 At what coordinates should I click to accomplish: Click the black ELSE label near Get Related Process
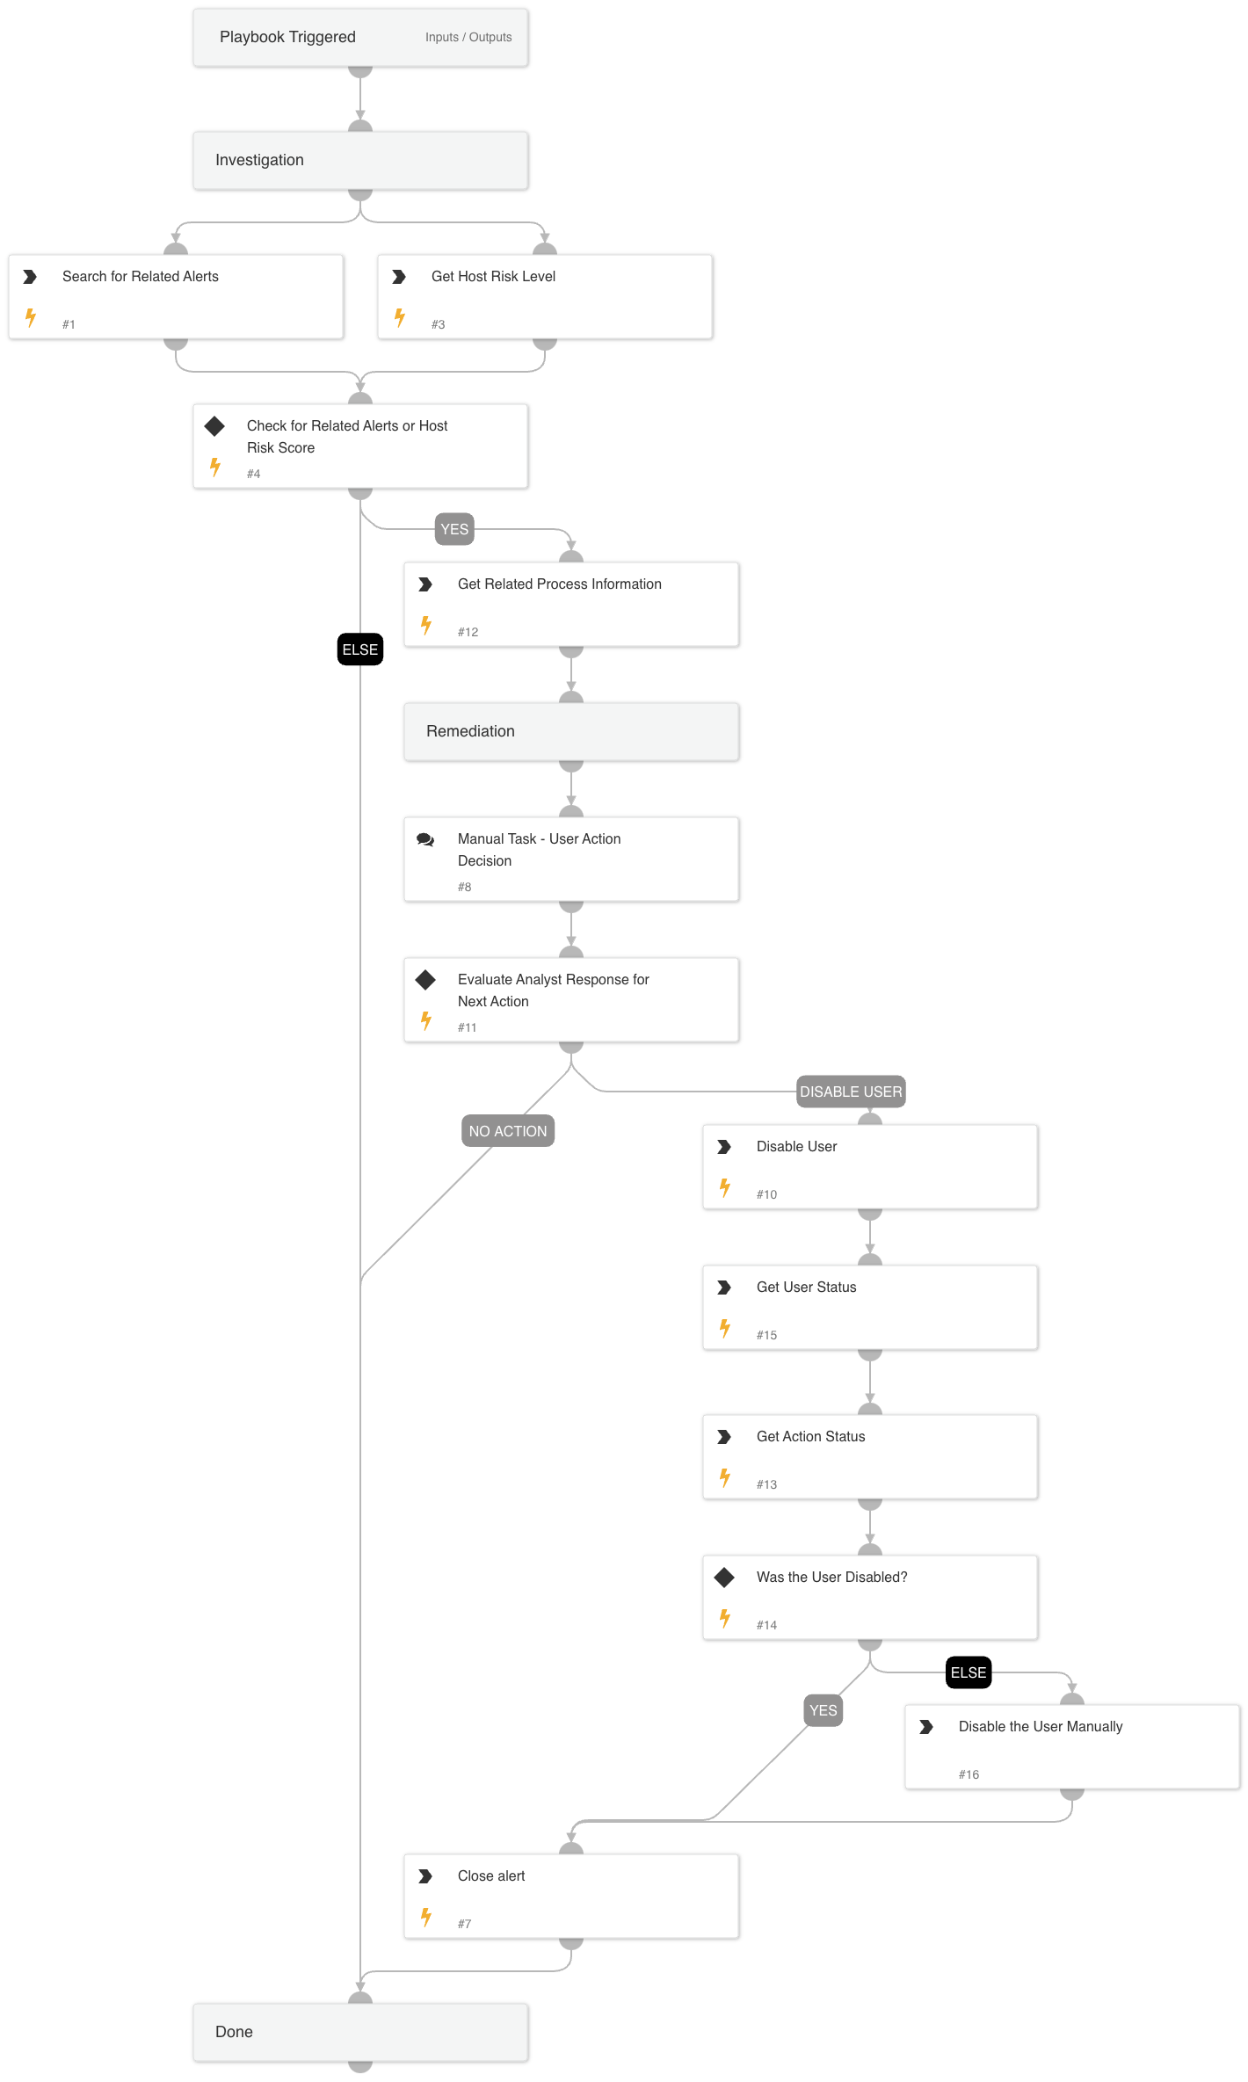360,649
